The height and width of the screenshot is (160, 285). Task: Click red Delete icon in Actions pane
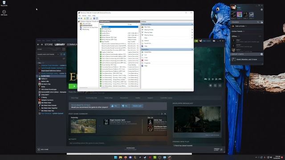[142, 60]
